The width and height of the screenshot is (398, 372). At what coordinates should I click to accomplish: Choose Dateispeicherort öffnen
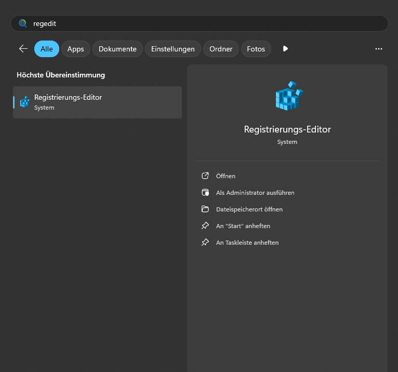(x=249, y=209)
